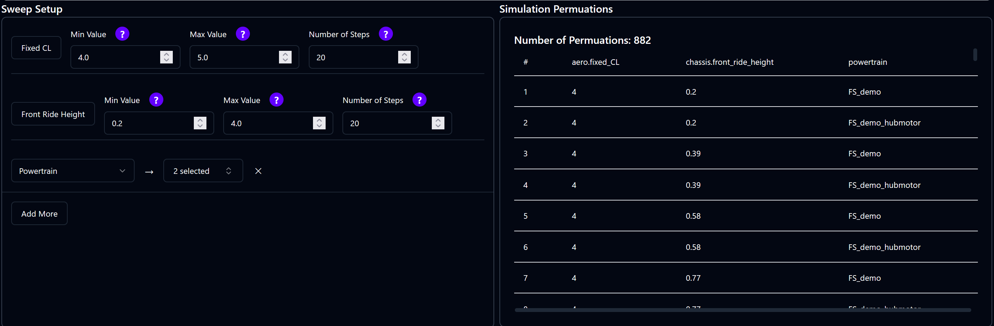The image size is (994, 326).
Task: Click the permutations table vertical scrollbar thumb
Action: (975, 54)
